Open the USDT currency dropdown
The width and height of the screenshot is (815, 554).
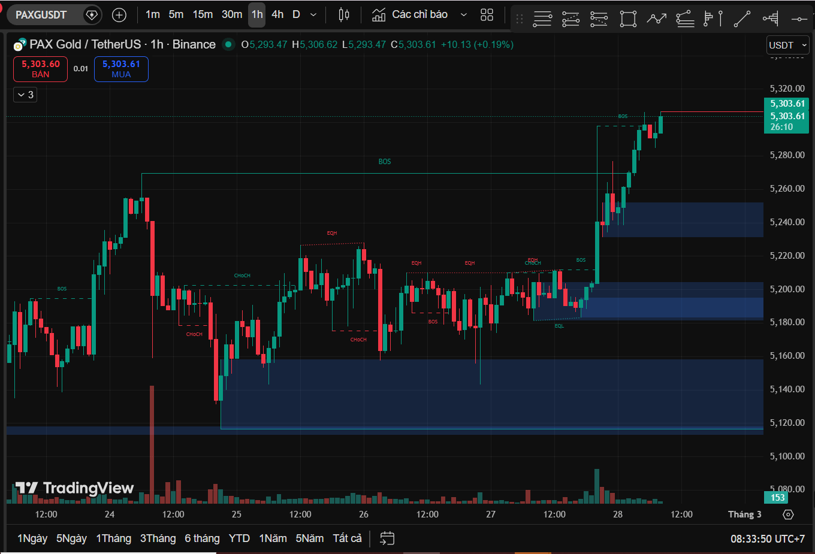click(x=787, y=45)
